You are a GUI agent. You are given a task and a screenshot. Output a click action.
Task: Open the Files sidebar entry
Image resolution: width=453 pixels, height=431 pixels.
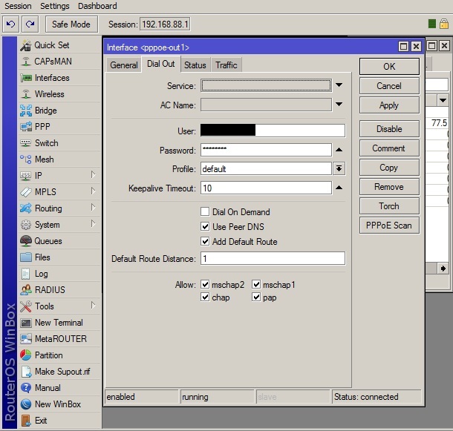coord(60,257)
